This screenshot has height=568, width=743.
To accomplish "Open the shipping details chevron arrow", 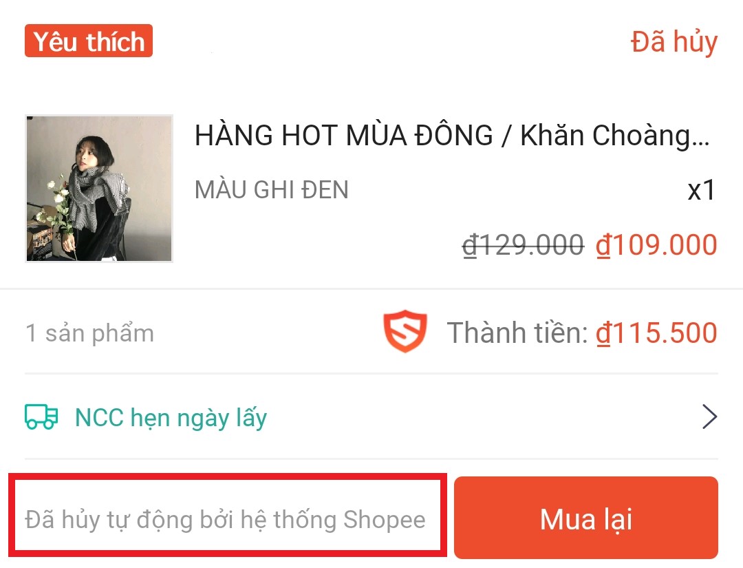I will [709, 417].
